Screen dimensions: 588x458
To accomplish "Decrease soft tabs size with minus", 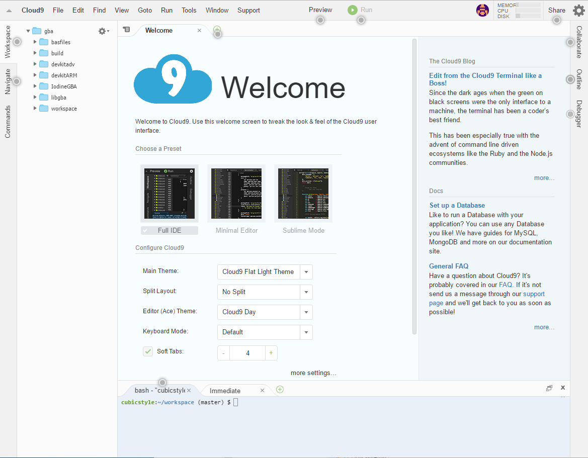I will [x=223, y=353].
